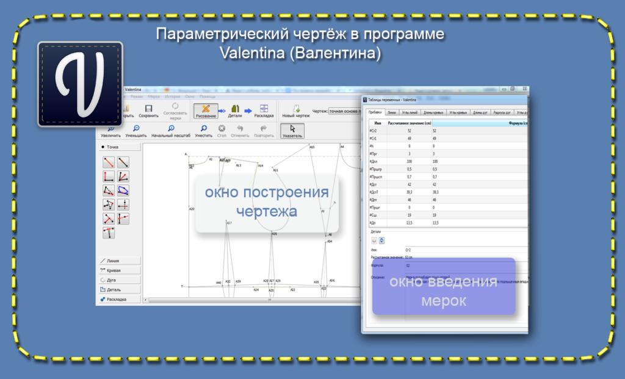Create a new pattern with Новый чертеж
Screen dimensions: 625x379
(x=296, y=111)
